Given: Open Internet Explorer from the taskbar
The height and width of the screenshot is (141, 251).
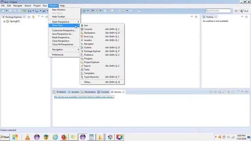Looking at the screenshot, I should tap(55, 137).
